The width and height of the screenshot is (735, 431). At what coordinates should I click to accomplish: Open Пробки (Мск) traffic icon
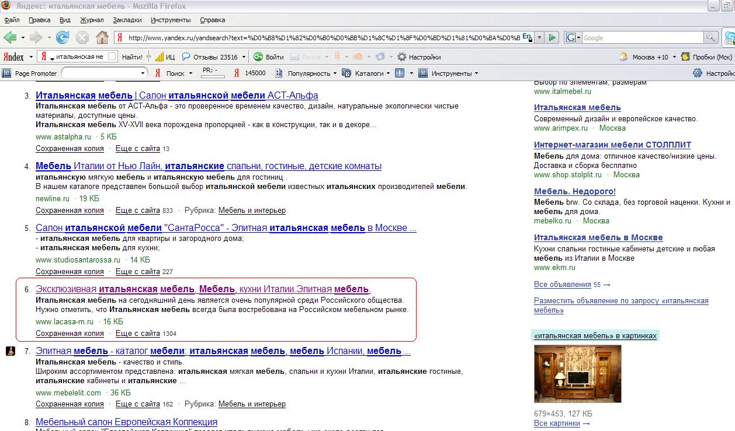click(x=685, y=57)
